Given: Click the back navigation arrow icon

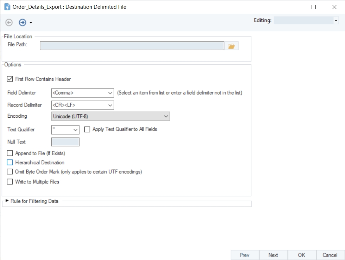Looking at the screenshot, I should click(x=9, y=22).
